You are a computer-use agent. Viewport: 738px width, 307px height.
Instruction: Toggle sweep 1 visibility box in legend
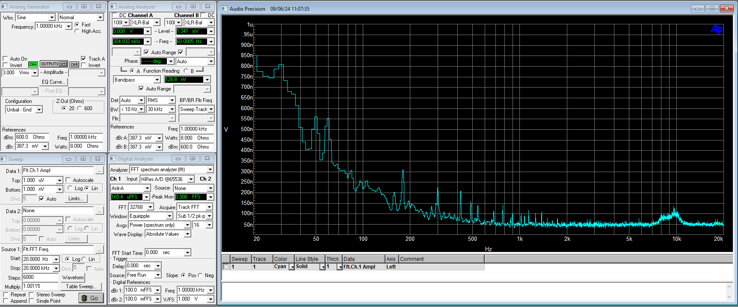click(226, 267)
